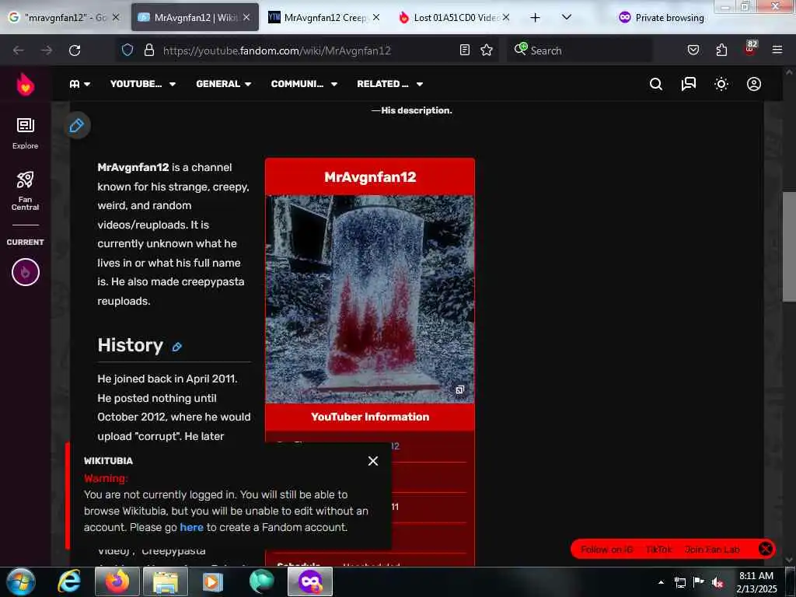Expand the COMMUNI... navigation dropdown
Screen dimensions: 796x597
(x=304, y=84)
